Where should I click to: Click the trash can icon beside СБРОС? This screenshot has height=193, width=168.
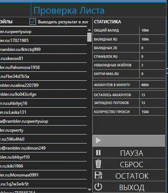98,164
